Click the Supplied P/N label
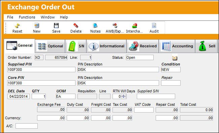Viewport: 219px width, 133px height. pos(20,64)
